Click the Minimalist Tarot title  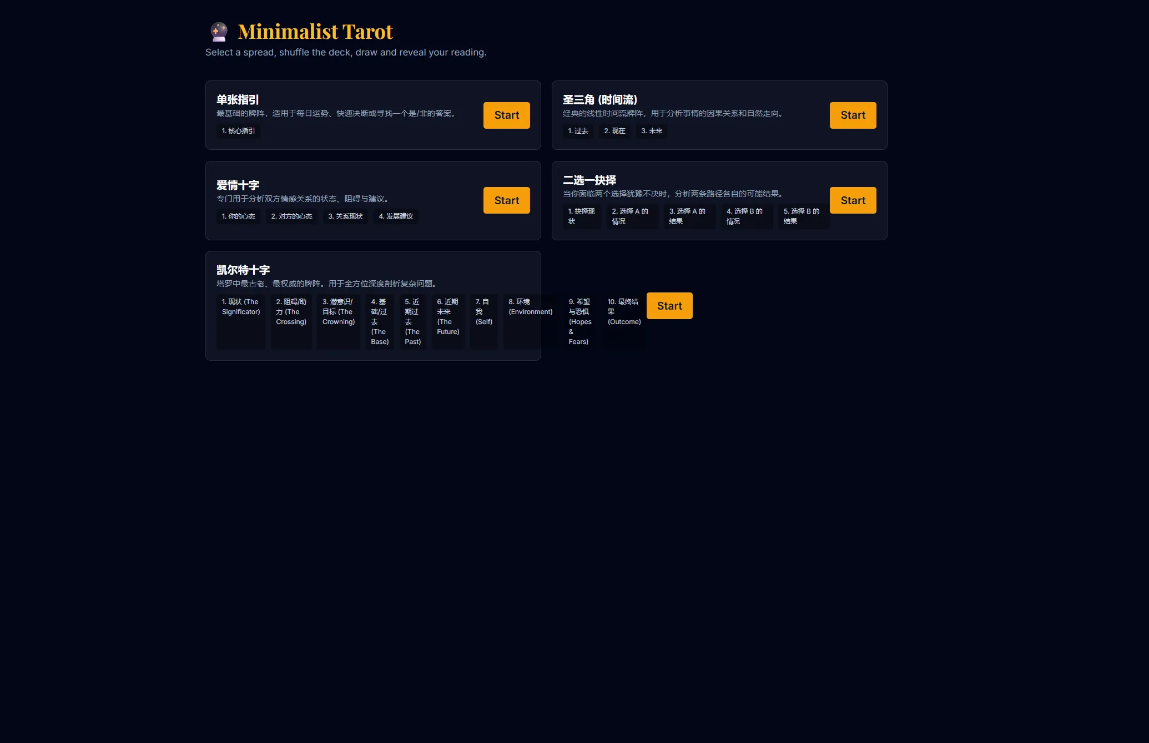click(315, 32)
